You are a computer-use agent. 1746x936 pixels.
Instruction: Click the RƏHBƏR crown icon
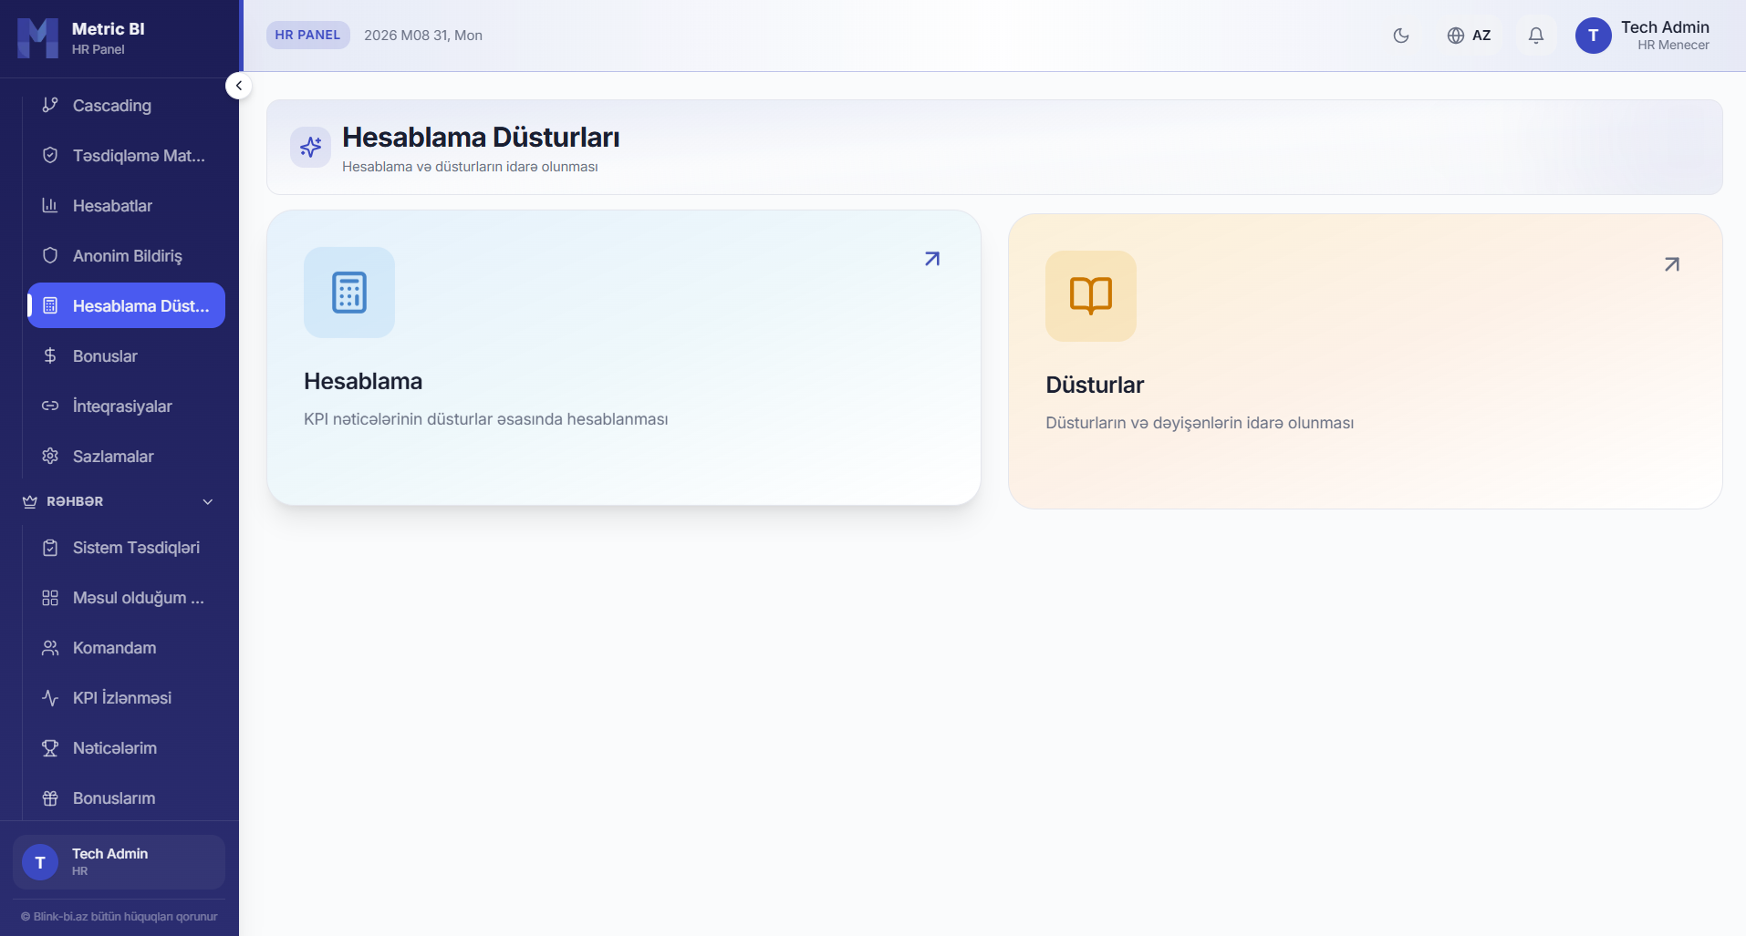click(x=30, y=502)
